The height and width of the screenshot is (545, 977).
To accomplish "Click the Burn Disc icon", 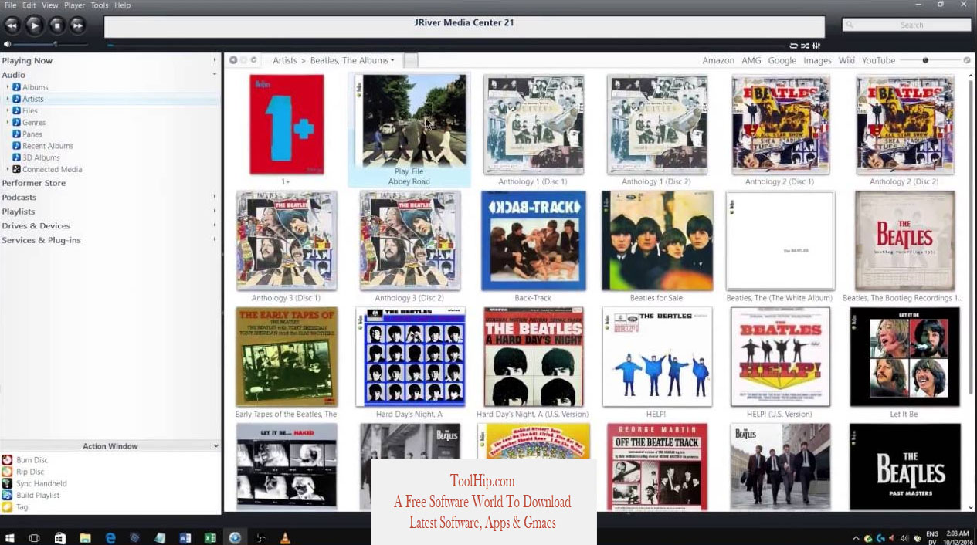I will coord(7,460).
